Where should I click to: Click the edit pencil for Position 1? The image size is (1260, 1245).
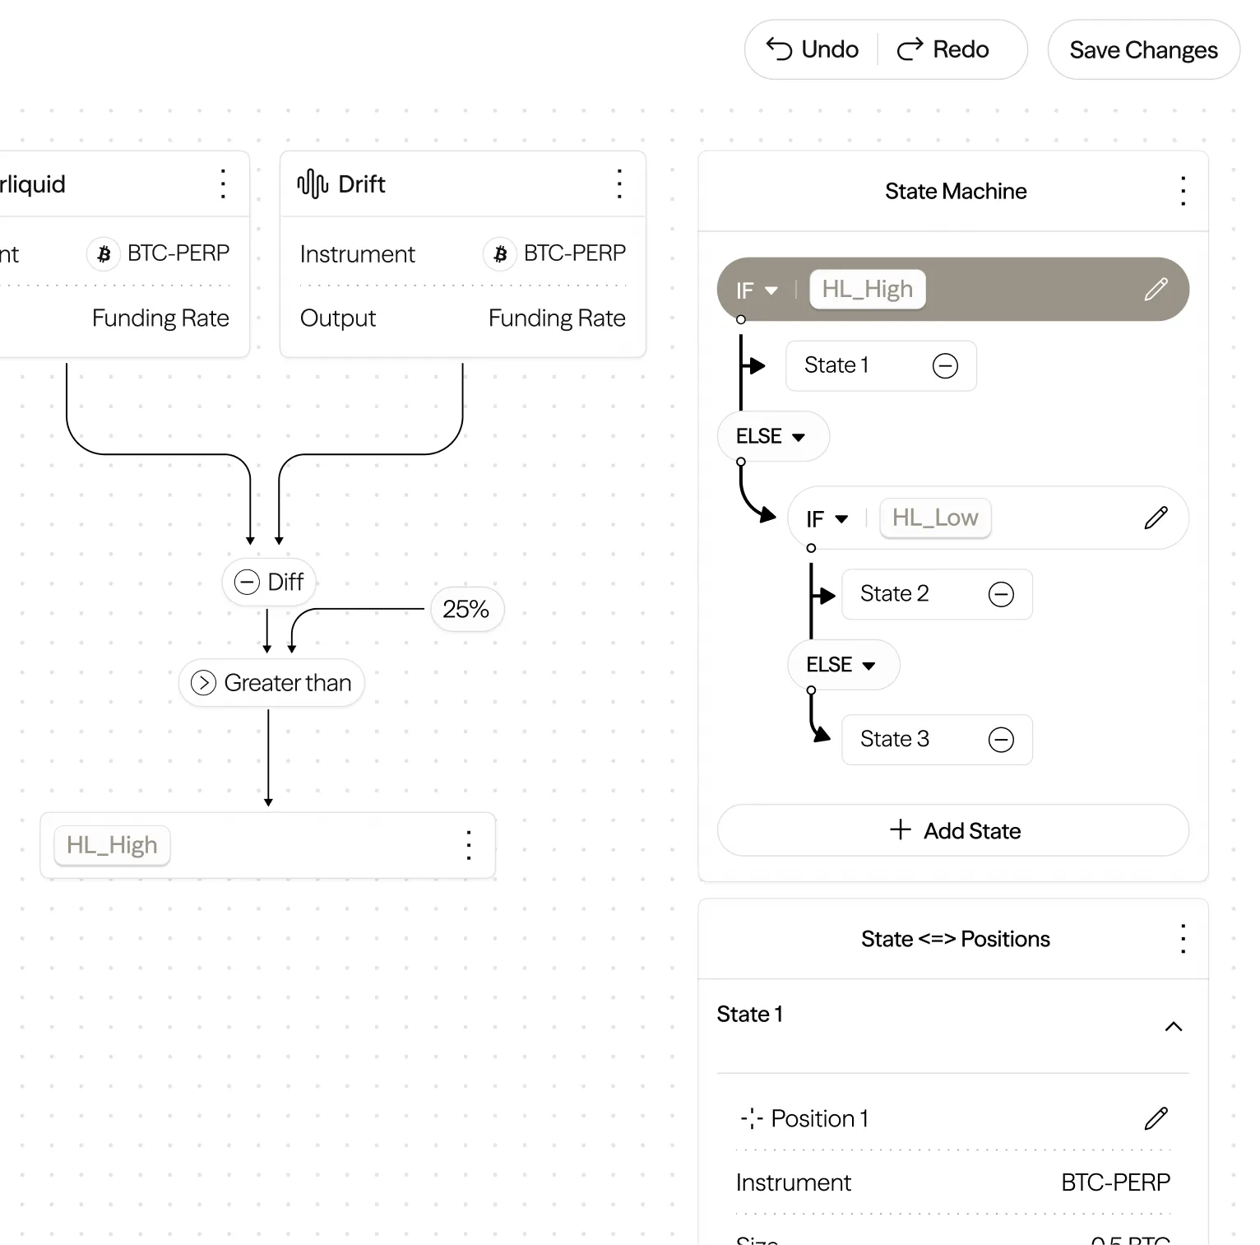click(x=1156, y=1118)
